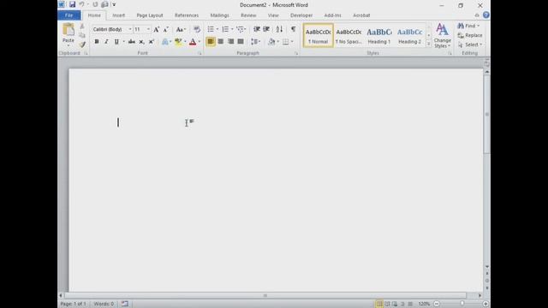This screenshot has width=548, height=308.
Task: Click the Numbering list icon
Action: 225,29
